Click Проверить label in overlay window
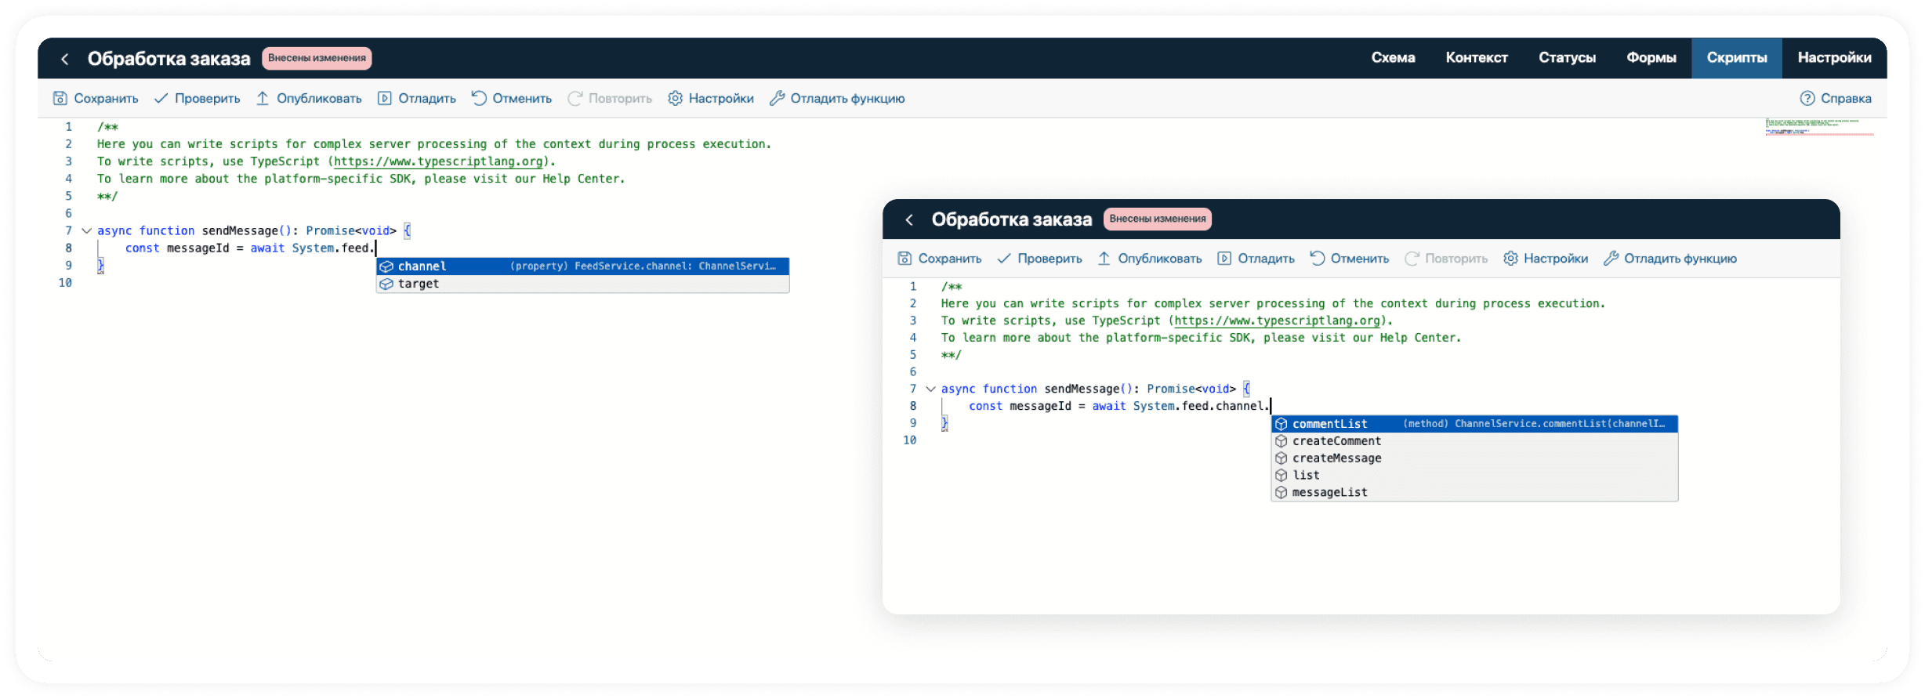 click(x=1050, y=259)
